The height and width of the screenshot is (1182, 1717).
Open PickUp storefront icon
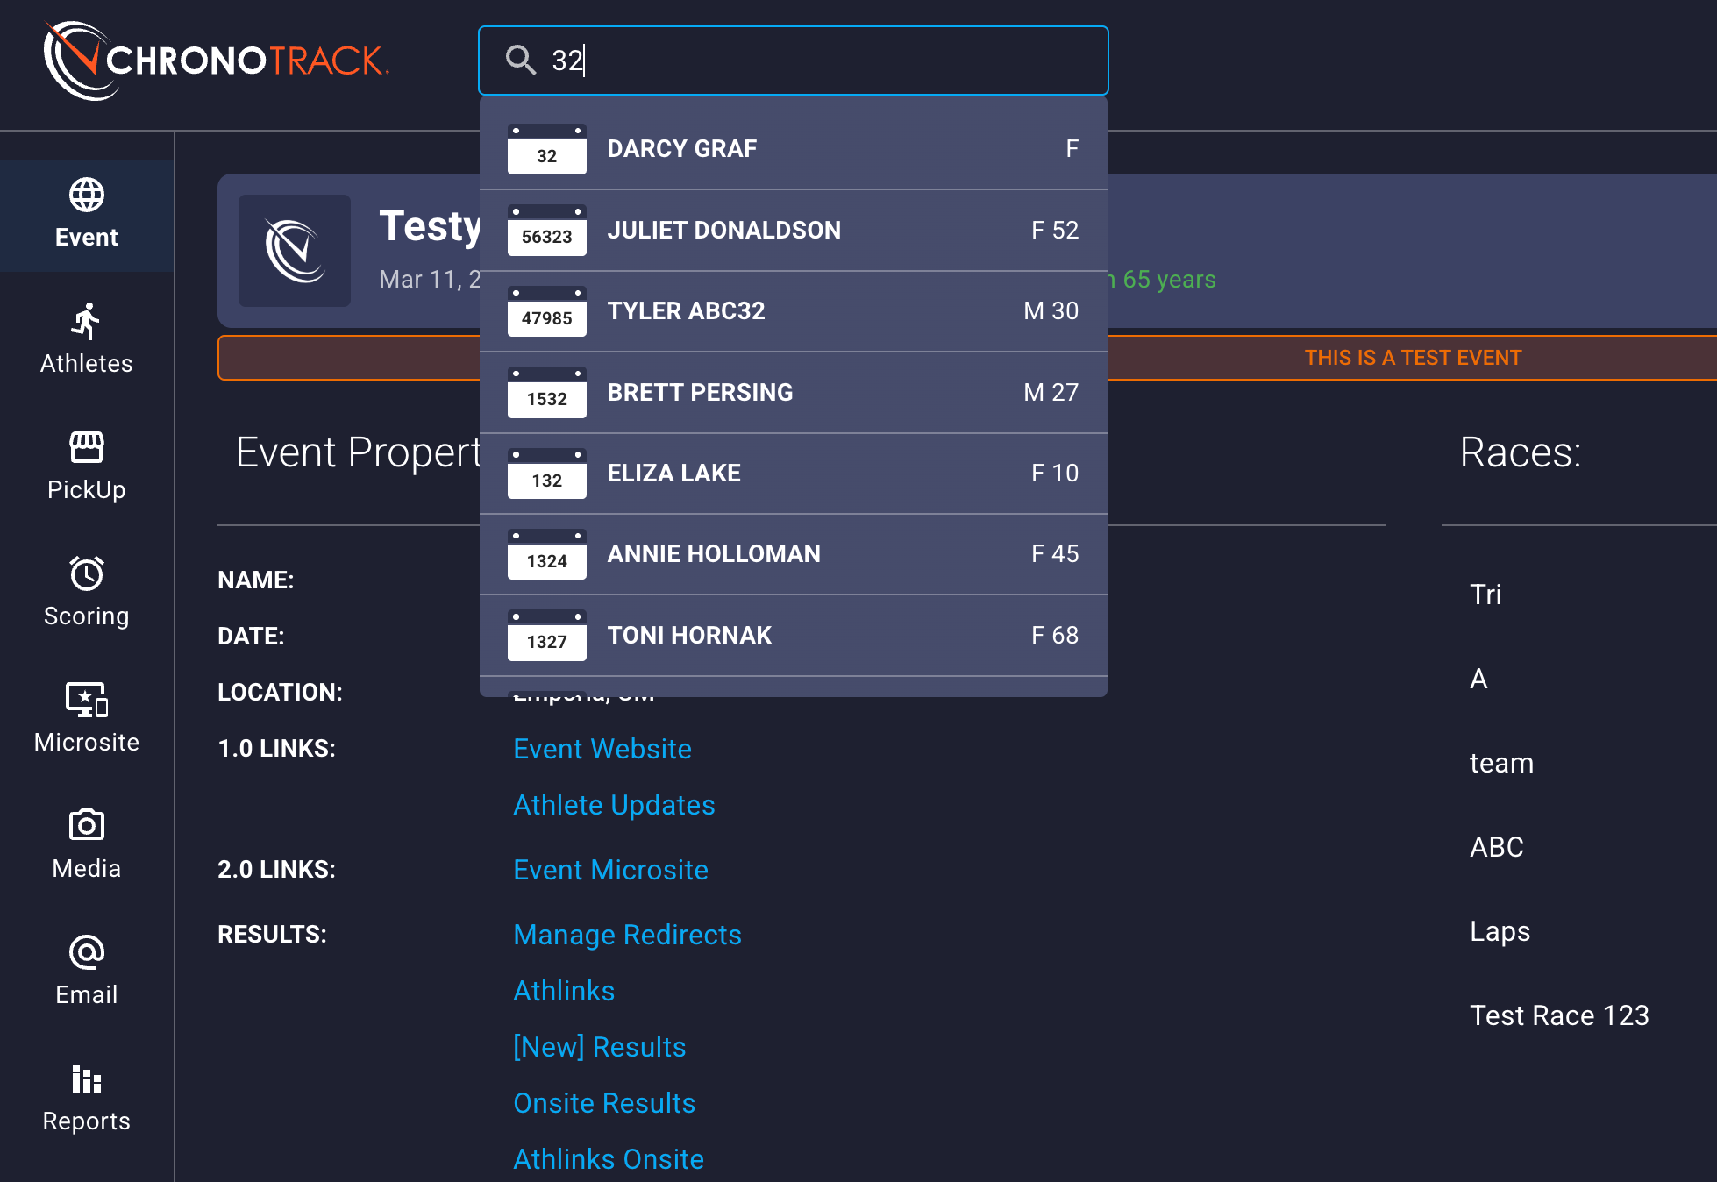coord(86,447)
